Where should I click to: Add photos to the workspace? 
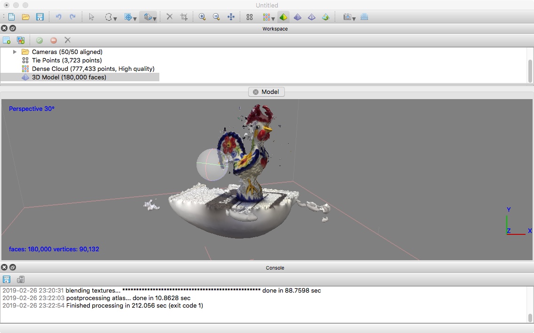[21, 40]
